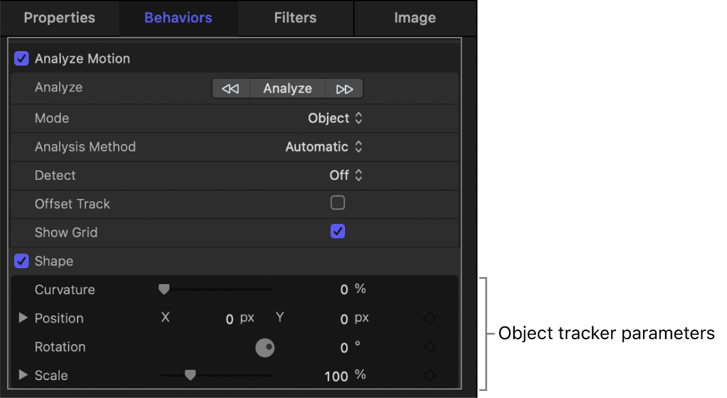Switch to the Filters tab
Screen dimensions: 727x398
pyautogui.click(x=295, y=17)
